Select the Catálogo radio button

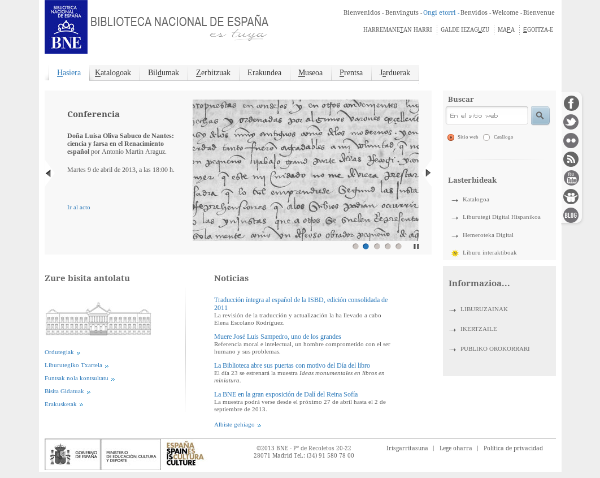coord(486,137)
